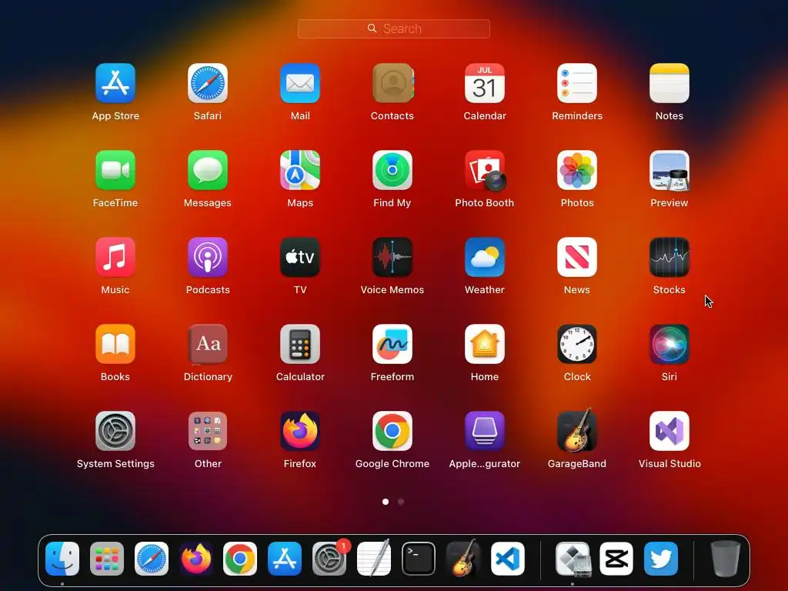788x591 pixels.
Task: Open the Stocks app
Action: tap(669, 257)
